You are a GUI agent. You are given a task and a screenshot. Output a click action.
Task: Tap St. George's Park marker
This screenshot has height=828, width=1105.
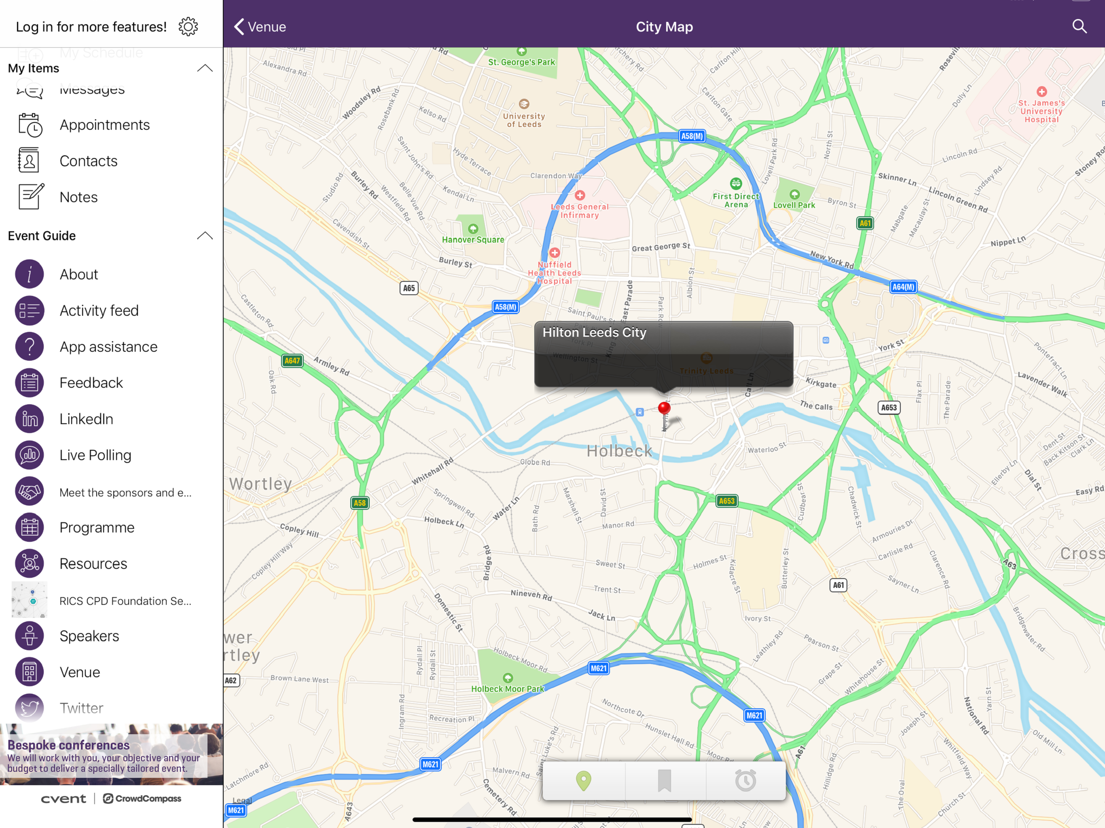tap(521, 51)
